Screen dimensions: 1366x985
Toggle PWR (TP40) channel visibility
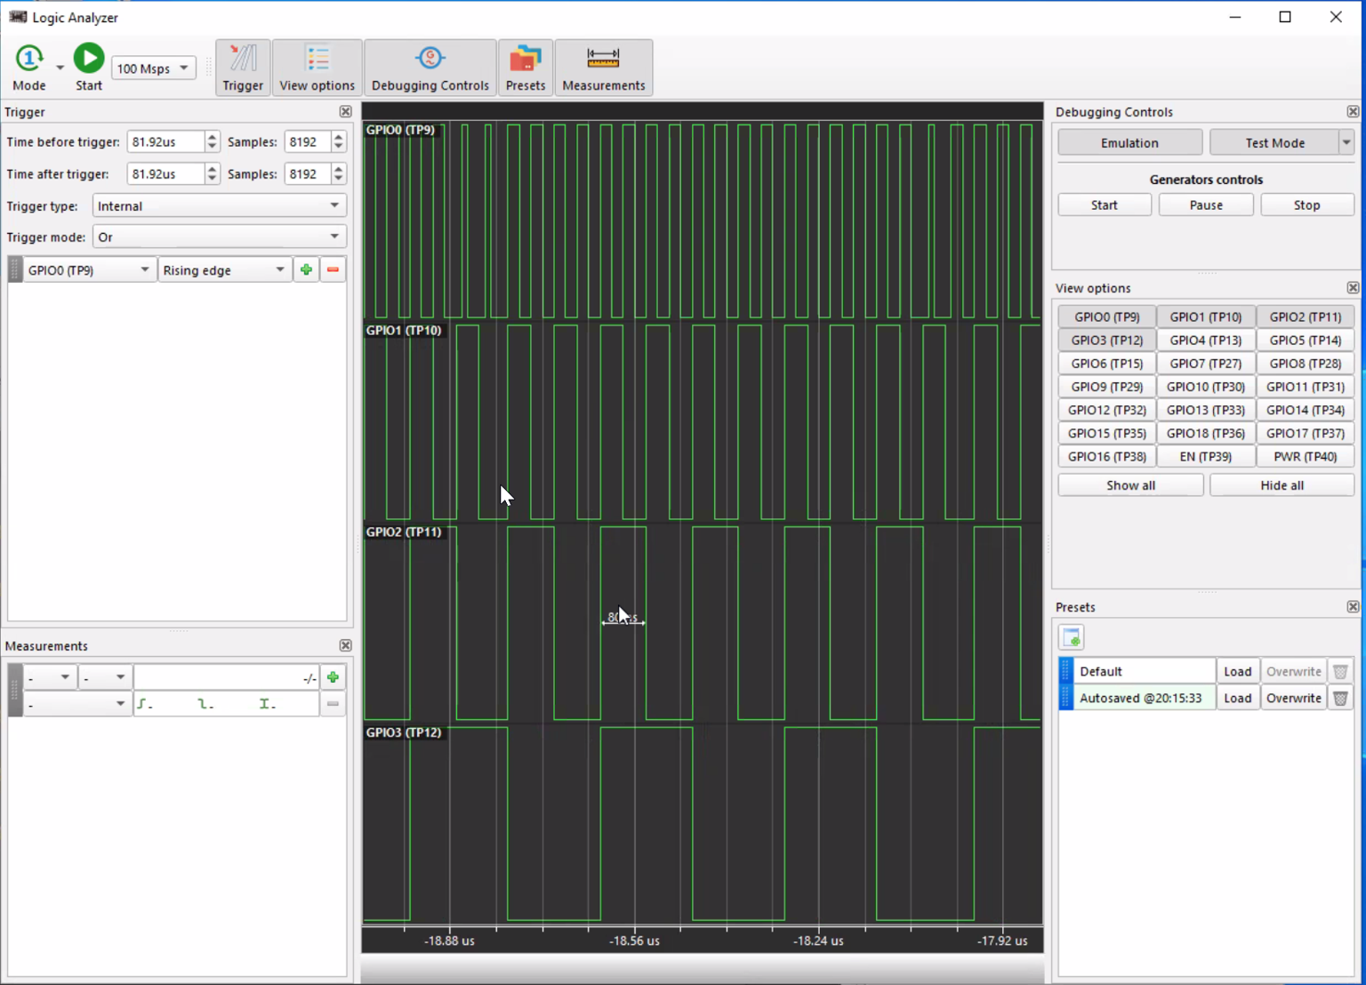[1305, 456]
